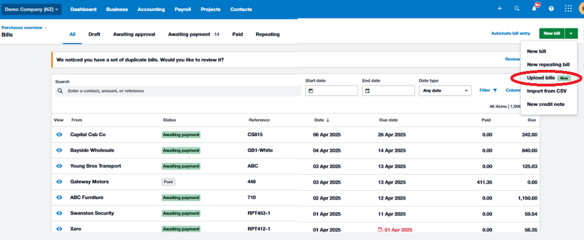Open the Any date type dropdown
The image size is (584, 240).
pos(445,91)
